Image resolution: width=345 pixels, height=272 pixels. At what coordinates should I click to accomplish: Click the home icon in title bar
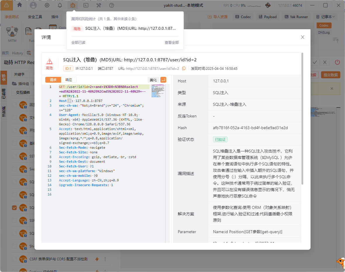click(x=20, y=5)
